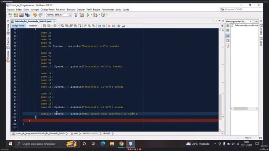Maximize the editor window icon

(223, 21)
